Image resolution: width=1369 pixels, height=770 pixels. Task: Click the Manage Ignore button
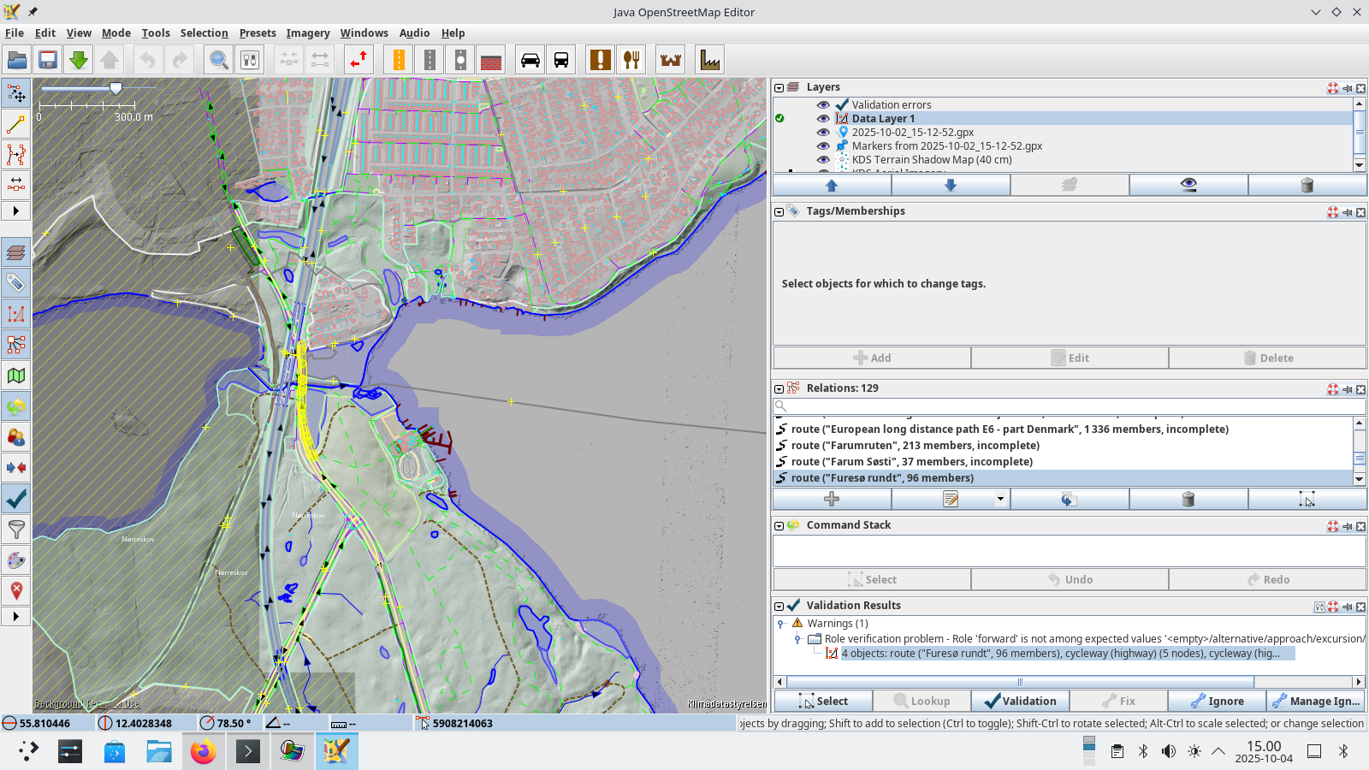pyautogui.click(x=1316, y=702)
